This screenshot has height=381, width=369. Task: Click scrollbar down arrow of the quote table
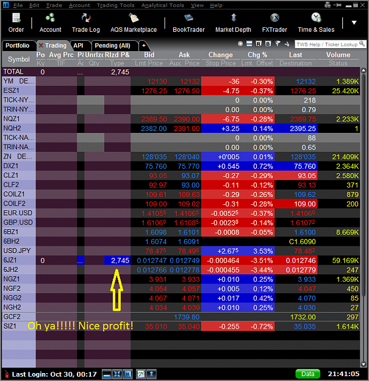click(364, 364)
